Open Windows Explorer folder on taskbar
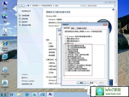129x97 pixels. point(19,94)
